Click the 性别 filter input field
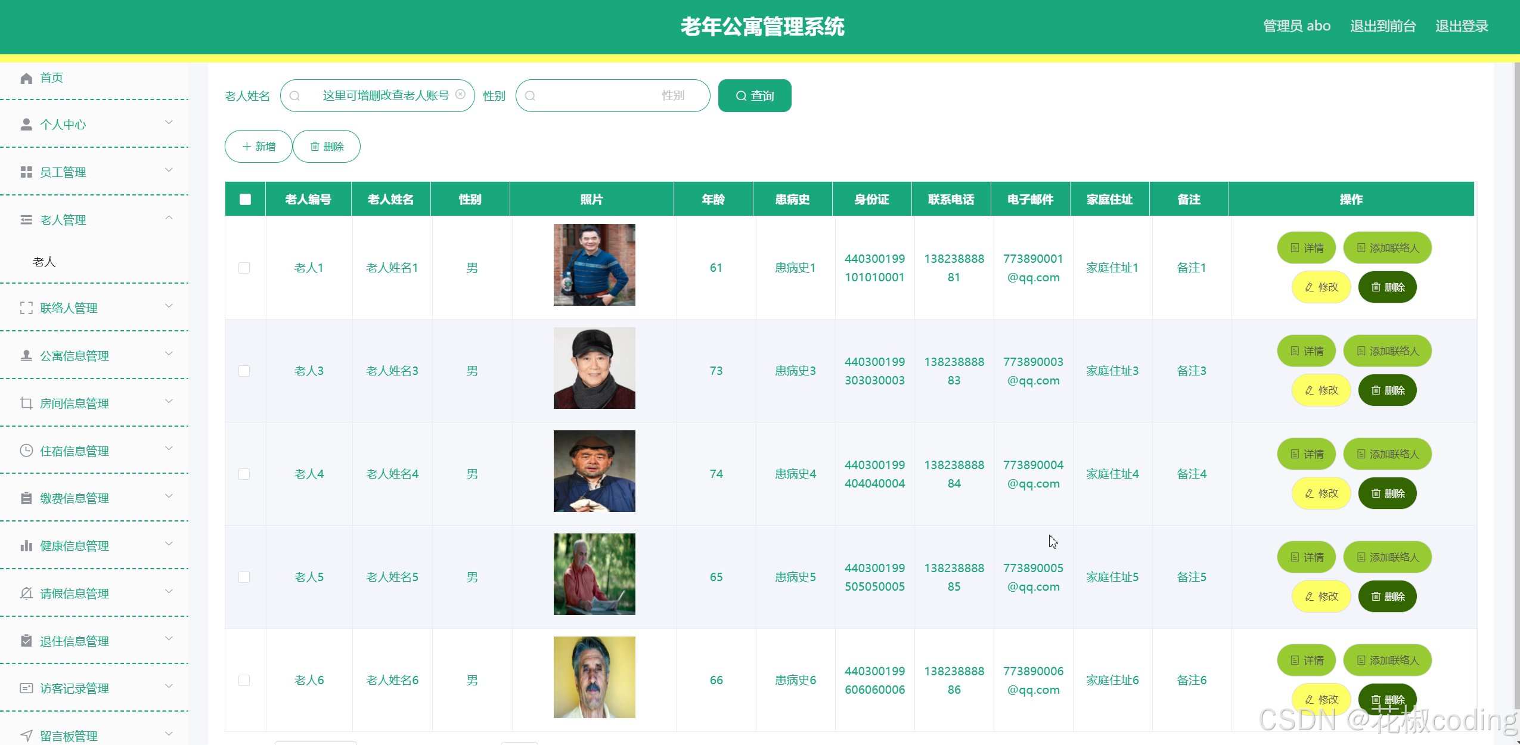 [612, 95]
